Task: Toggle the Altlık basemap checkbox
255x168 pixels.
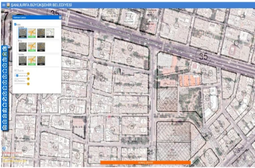Action: click(15, 24)
